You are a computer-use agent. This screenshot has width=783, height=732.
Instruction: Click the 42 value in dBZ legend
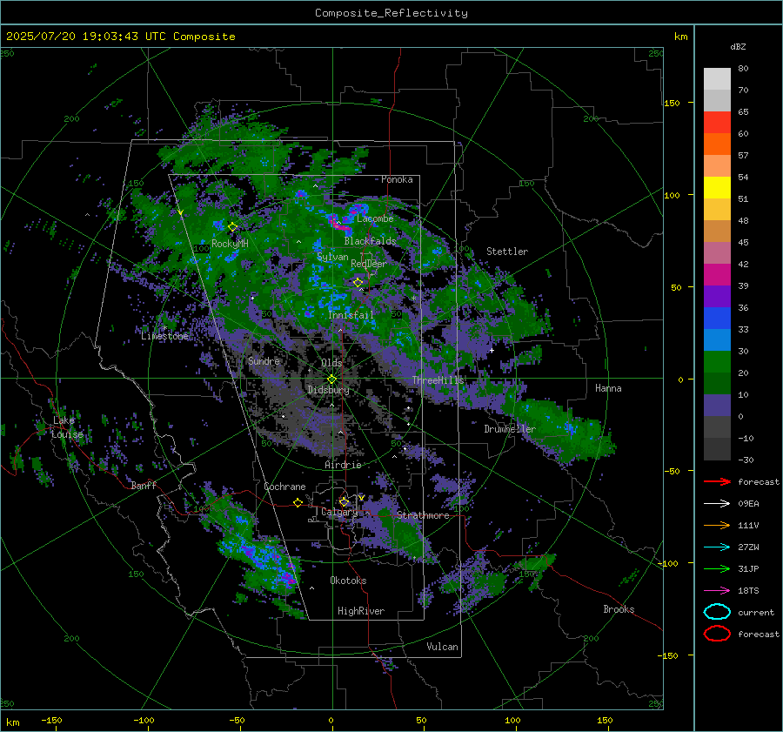pyautogui.click(x=743, y=265)
